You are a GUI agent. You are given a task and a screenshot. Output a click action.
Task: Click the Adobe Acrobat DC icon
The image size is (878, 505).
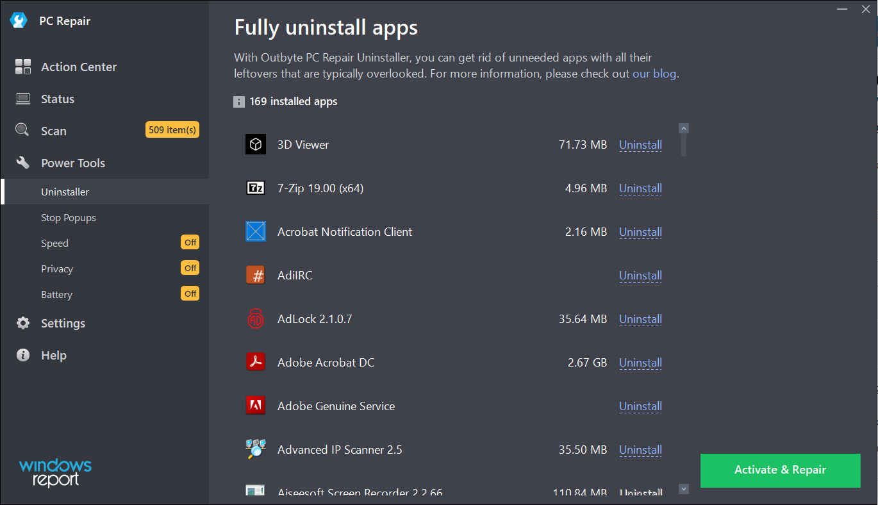[256, 362]
